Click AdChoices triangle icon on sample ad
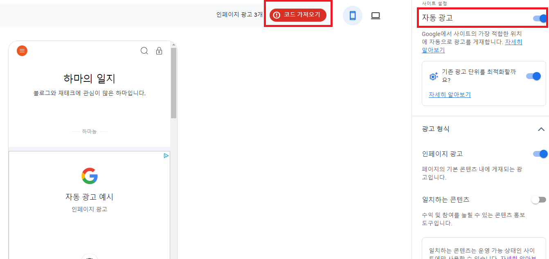Viewport: 549px width, 259px height. pyautogui.click(x=166, y=155)
